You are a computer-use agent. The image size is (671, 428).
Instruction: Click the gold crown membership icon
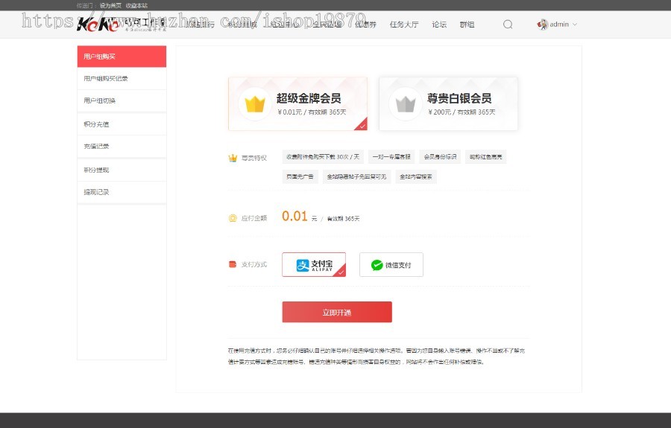tap(255, 103)
